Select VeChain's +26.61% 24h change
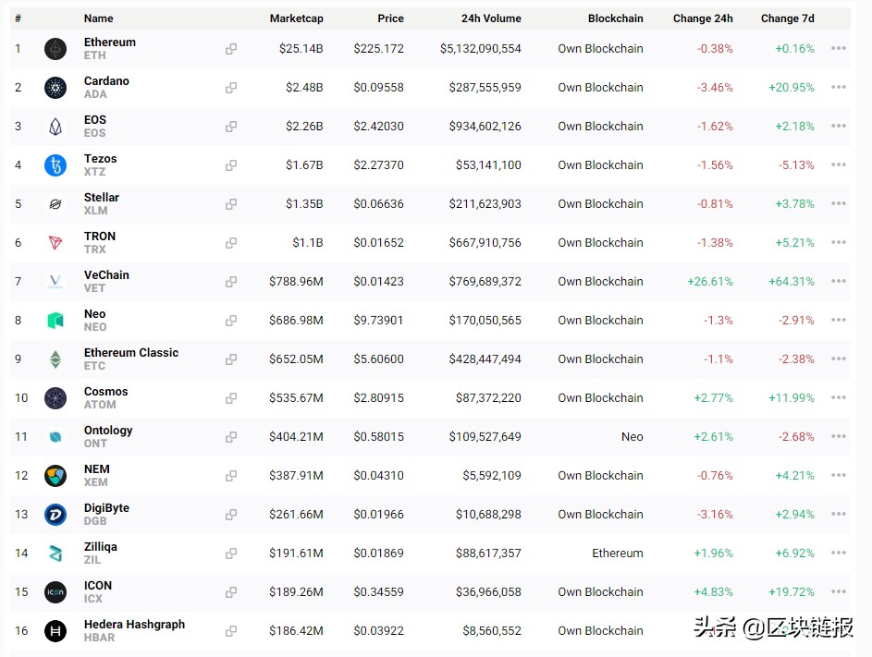 click(x=710, y=282)
